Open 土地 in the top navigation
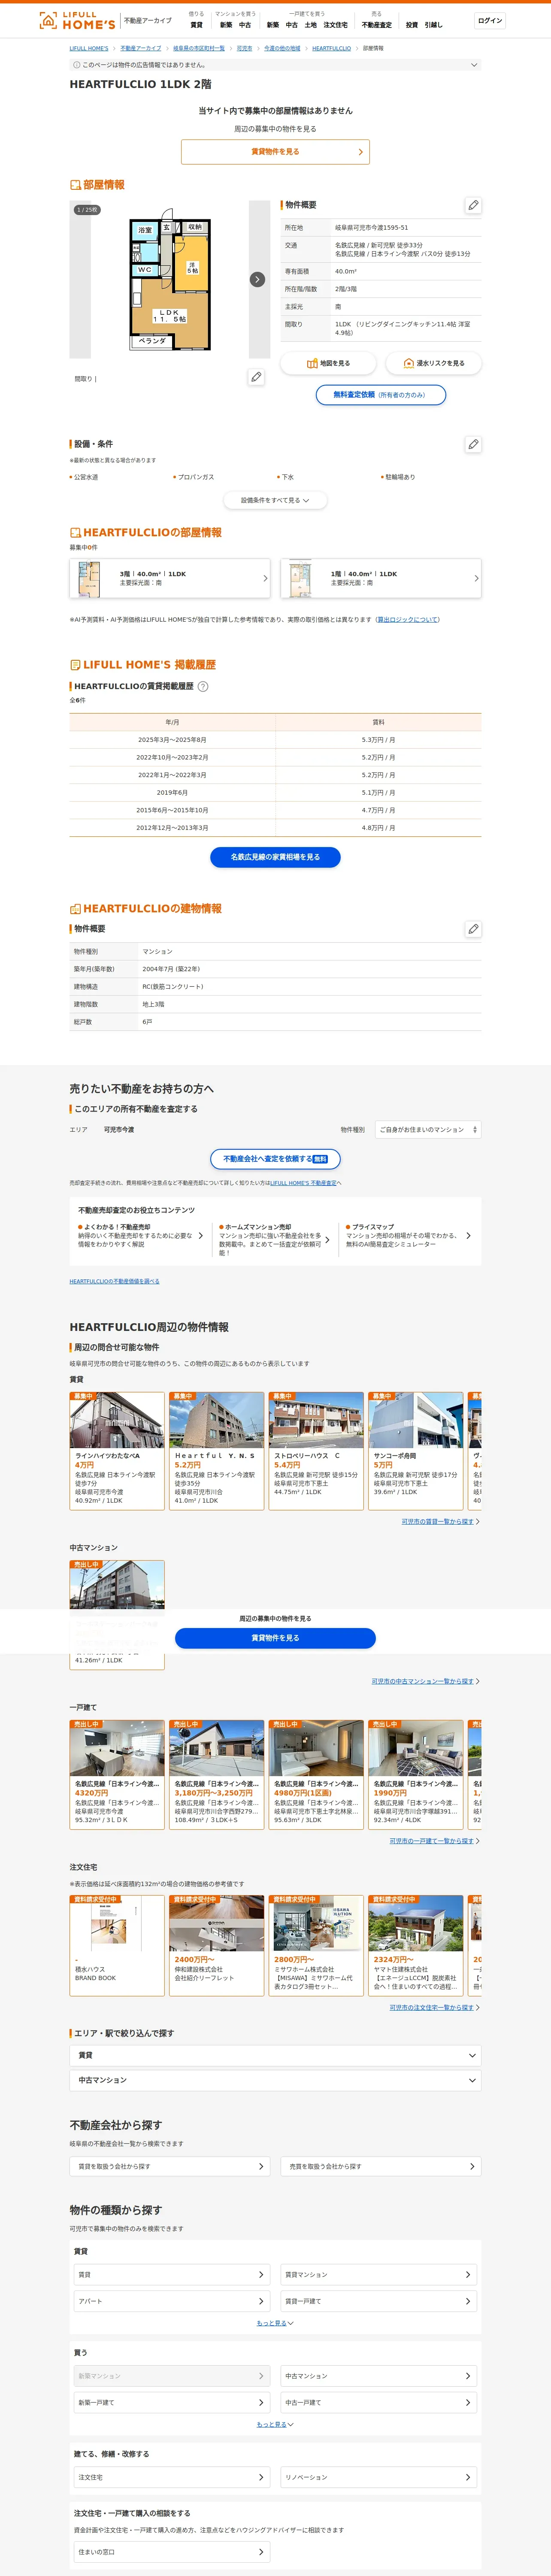 coord(311,25)
